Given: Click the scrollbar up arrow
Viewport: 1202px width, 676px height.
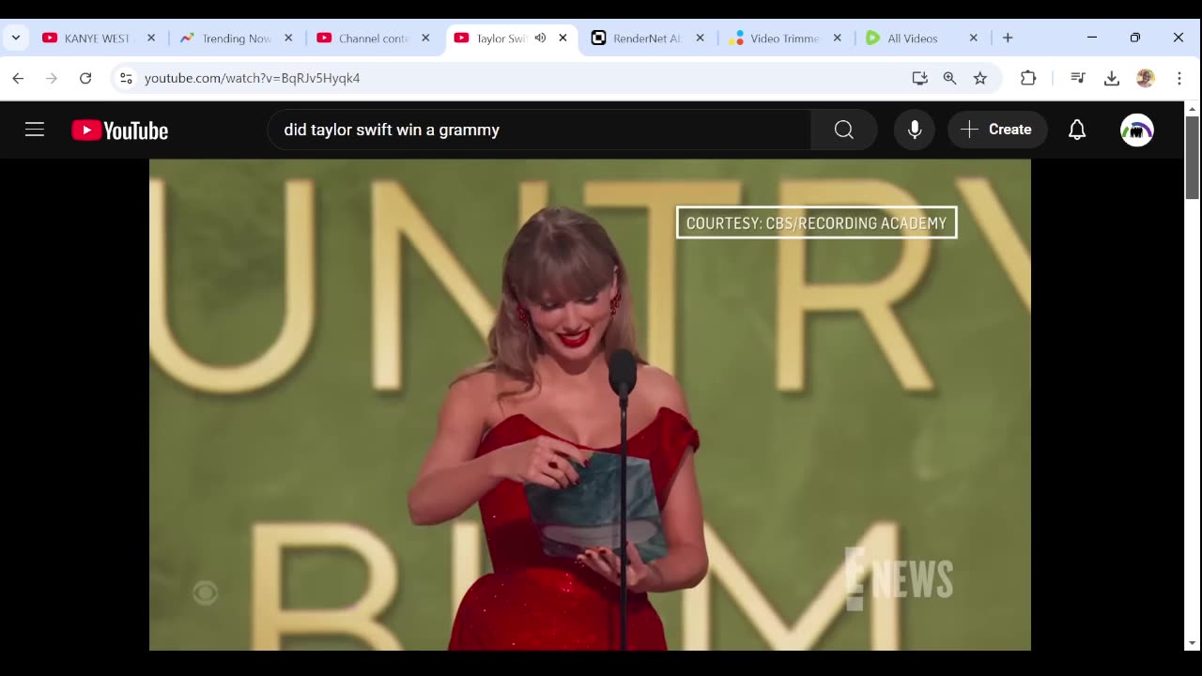Looking at the screenshot, I should coord(1192,108).
